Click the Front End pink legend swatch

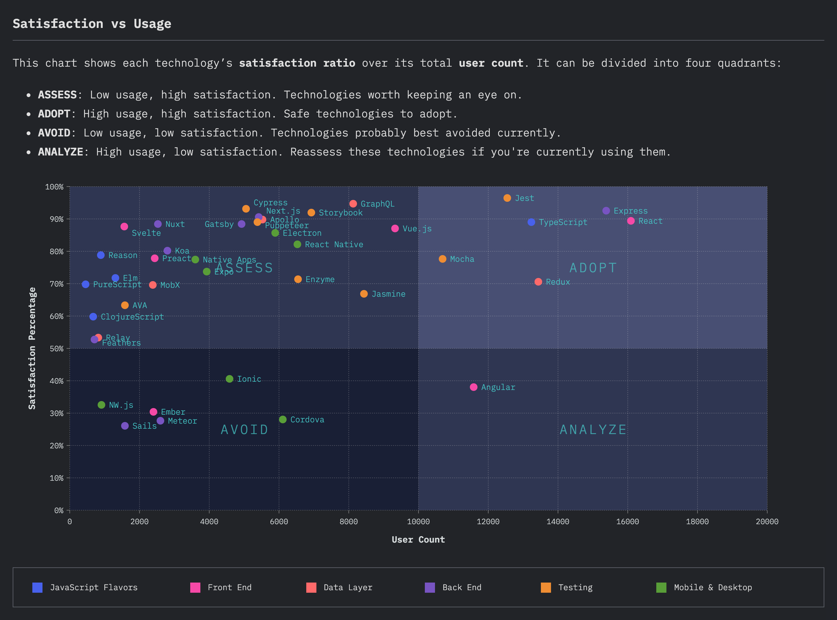(195, 587)
